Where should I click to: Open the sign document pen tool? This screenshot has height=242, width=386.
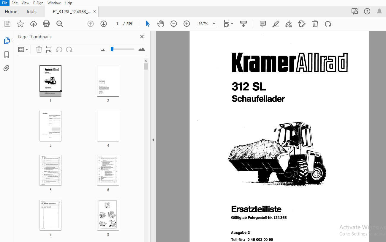[289, 24]
